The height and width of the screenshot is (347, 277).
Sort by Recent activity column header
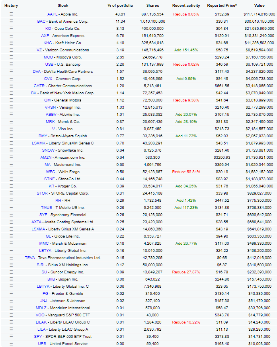tap(186, 6)
